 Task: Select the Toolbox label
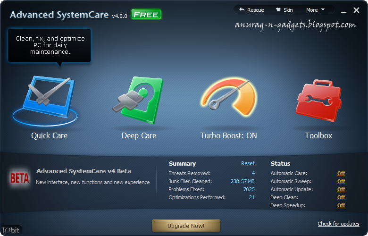(x=318, y=136)
